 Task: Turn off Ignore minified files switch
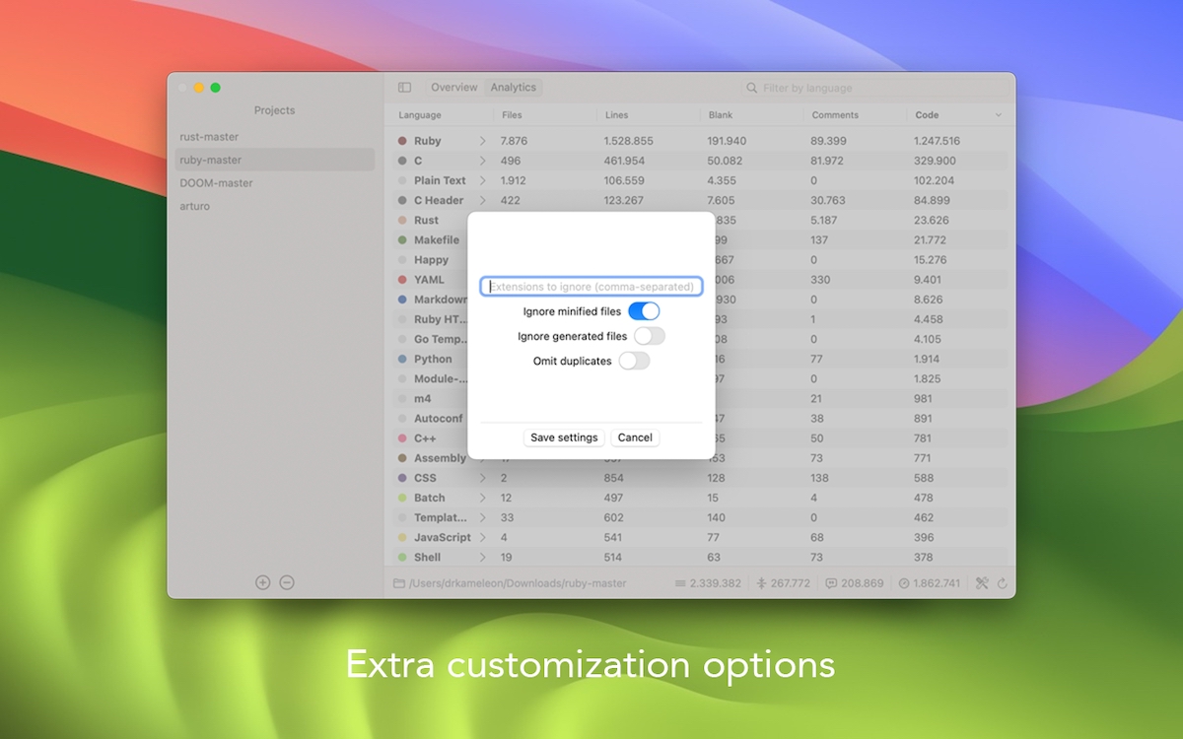pyautogui.click(x=644, y=311)
